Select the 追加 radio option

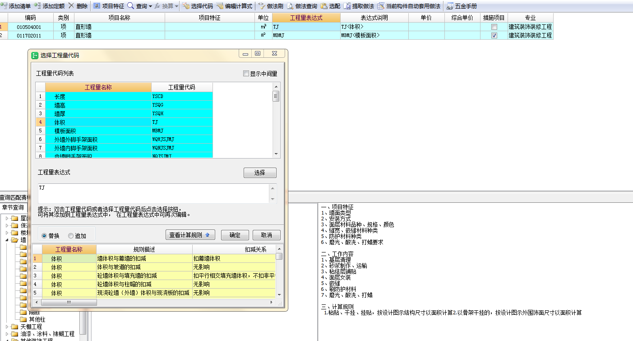pyautogui.click(x=71, y=236)
